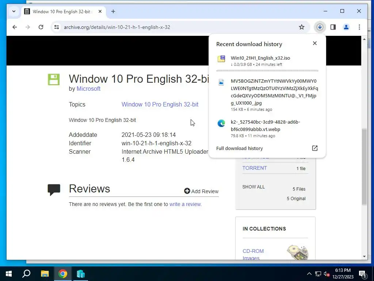The width and height of the screenshot is (374, 281).
Task: Open the Chrome side panel
Action: click(333, 27)
